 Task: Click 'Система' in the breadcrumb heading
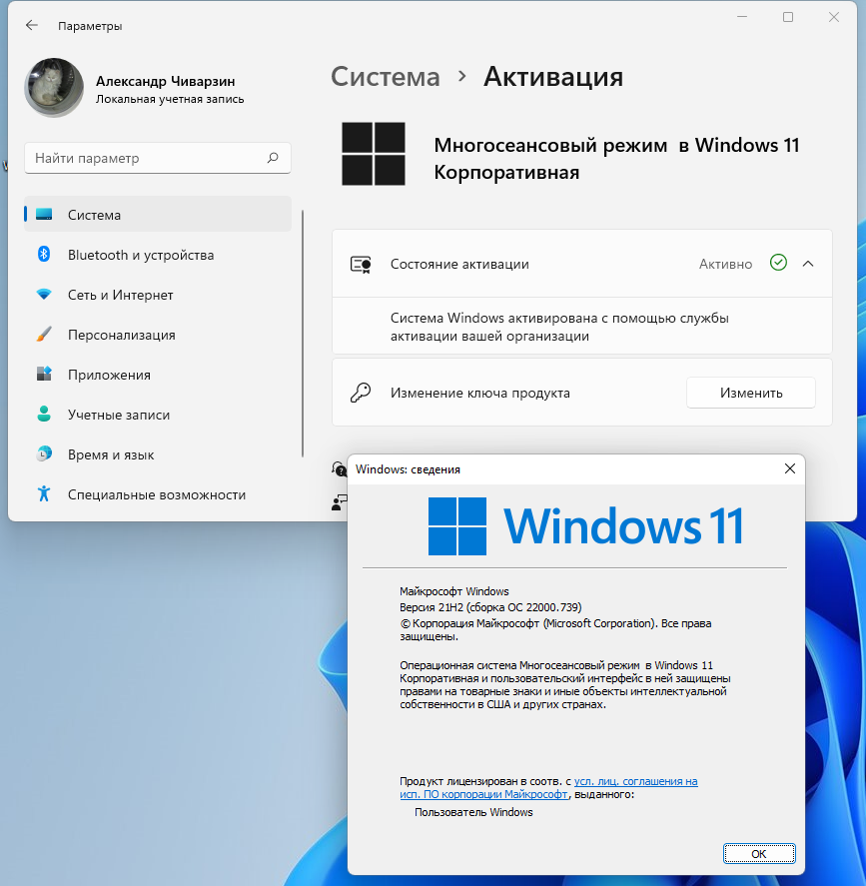point(386,77)
